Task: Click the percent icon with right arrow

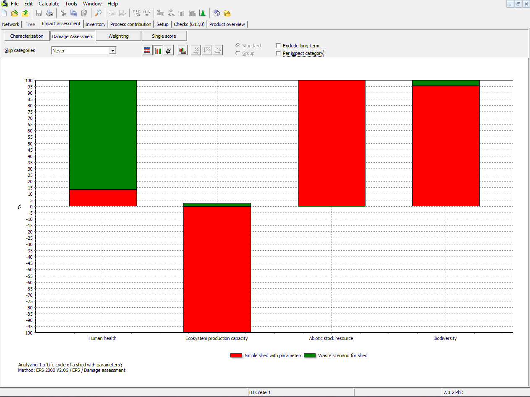Action: coord(196,51)
